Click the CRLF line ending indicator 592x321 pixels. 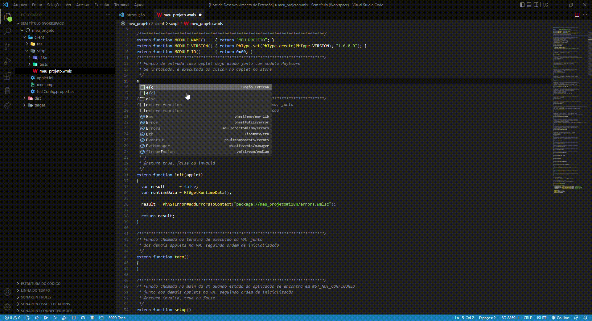pyautogui.click(x=528, y=318)
